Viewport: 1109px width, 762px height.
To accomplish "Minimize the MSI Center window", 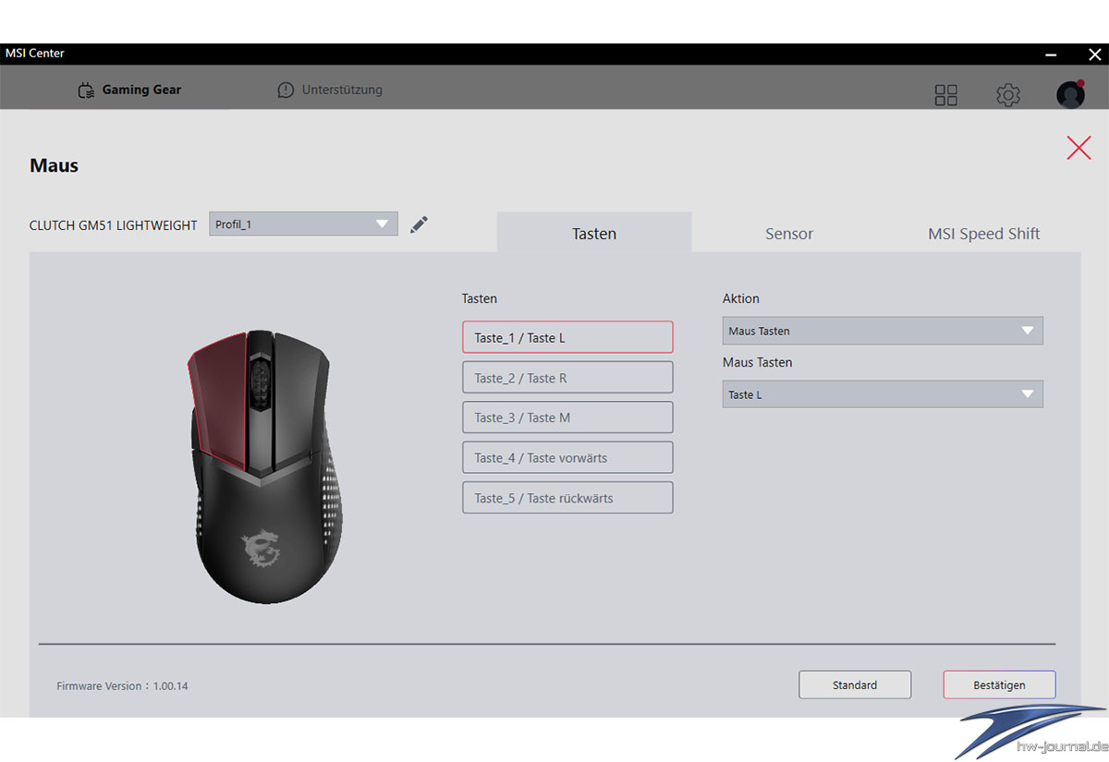I will point(1050,54).
